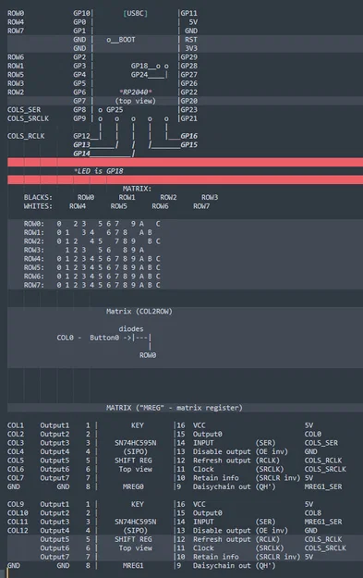Image resolution: width=363 pixels, height=578 pixels.
Task: Click the RST pin label
Action: click(x=190, y=40)
